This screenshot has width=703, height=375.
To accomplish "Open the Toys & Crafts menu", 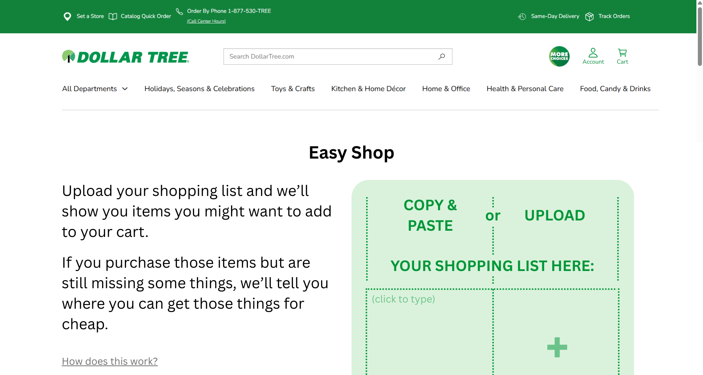I will point(293,89).
